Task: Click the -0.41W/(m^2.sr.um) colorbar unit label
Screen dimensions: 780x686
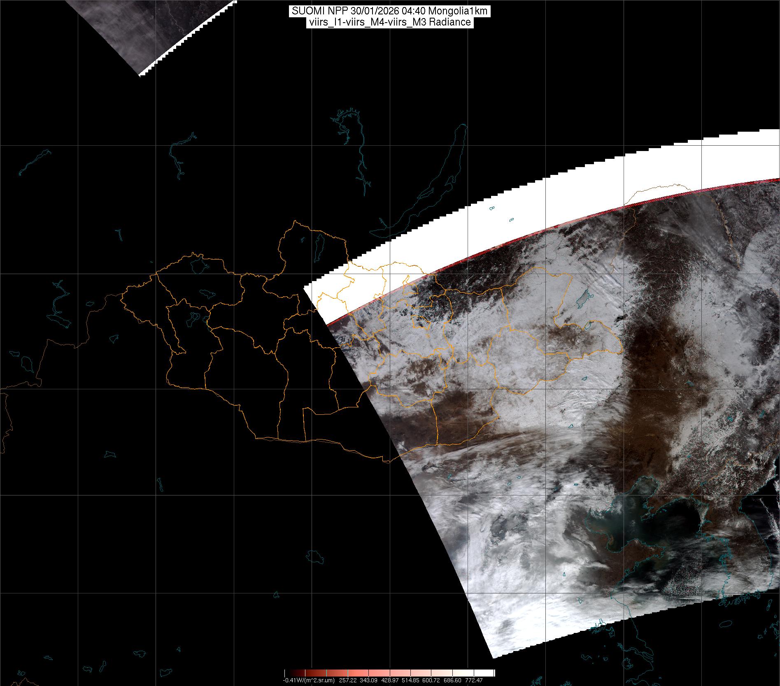Action: [x=308, y=681]
